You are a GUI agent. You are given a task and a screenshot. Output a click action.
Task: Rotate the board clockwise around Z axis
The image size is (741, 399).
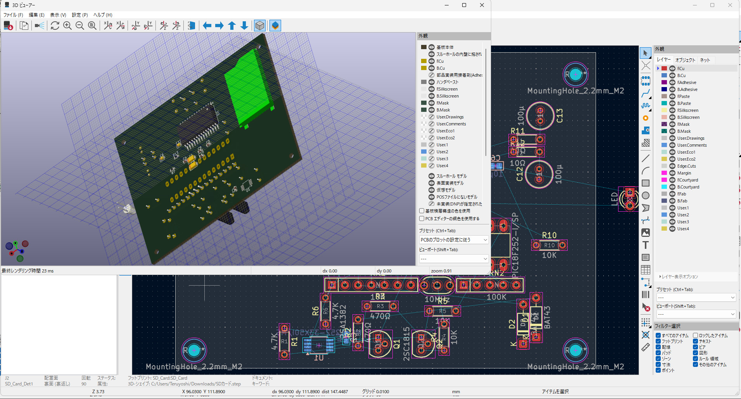pos(164,26)
